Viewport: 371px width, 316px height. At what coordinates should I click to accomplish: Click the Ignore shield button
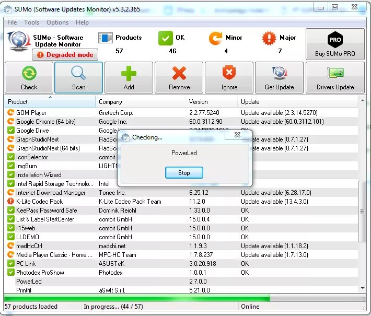(229, 78)
